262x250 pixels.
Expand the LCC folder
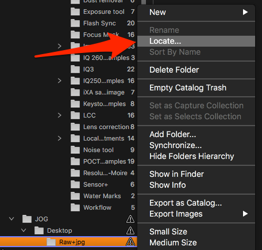pyautogui.click(x=59, y=115)
